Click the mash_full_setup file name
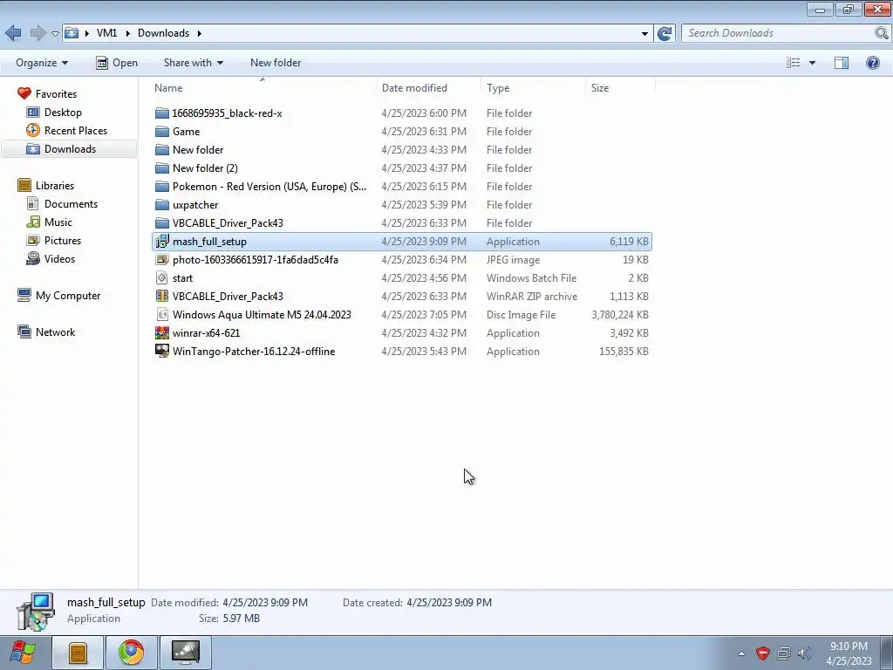The height and width of the screenshot is (670, 893). pyautogui.click(x=209, y=242)
